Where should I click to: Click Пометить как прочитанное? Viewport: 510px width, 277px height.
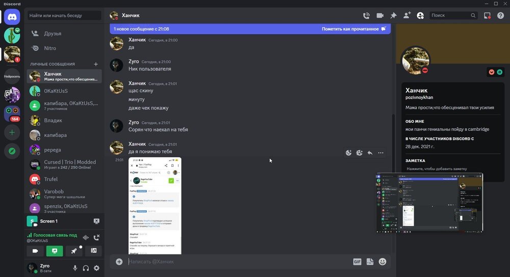[354, 29]
